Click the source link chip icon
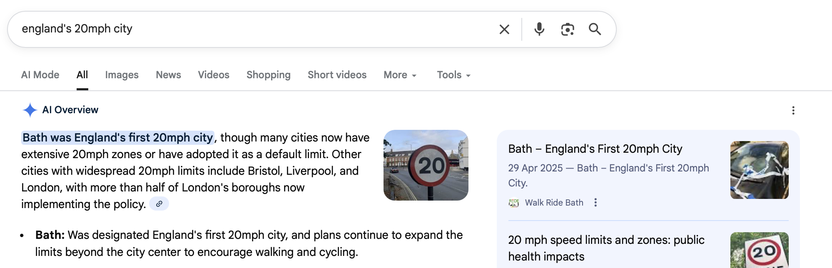The height and width of the screenshot is (268, 832). [x=159, y=204]
